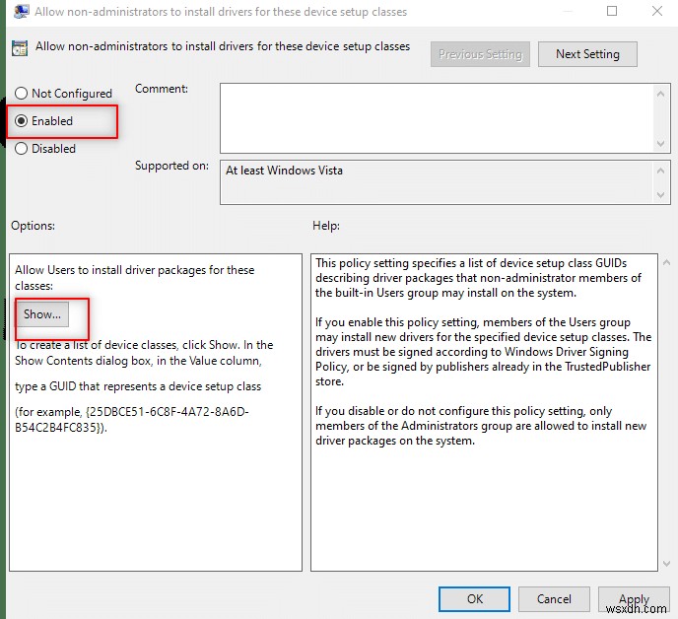Click Cancel to discard changes

554,599
